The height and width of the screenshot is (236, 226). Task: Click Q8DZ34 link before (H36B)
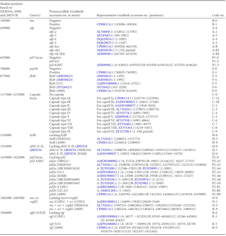70,154
